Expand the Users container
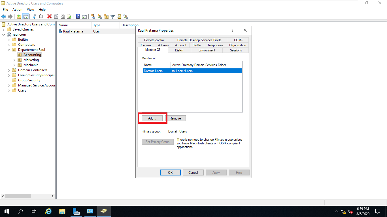The height and width of the screenshot is (217, 387). tap(9, 90)
